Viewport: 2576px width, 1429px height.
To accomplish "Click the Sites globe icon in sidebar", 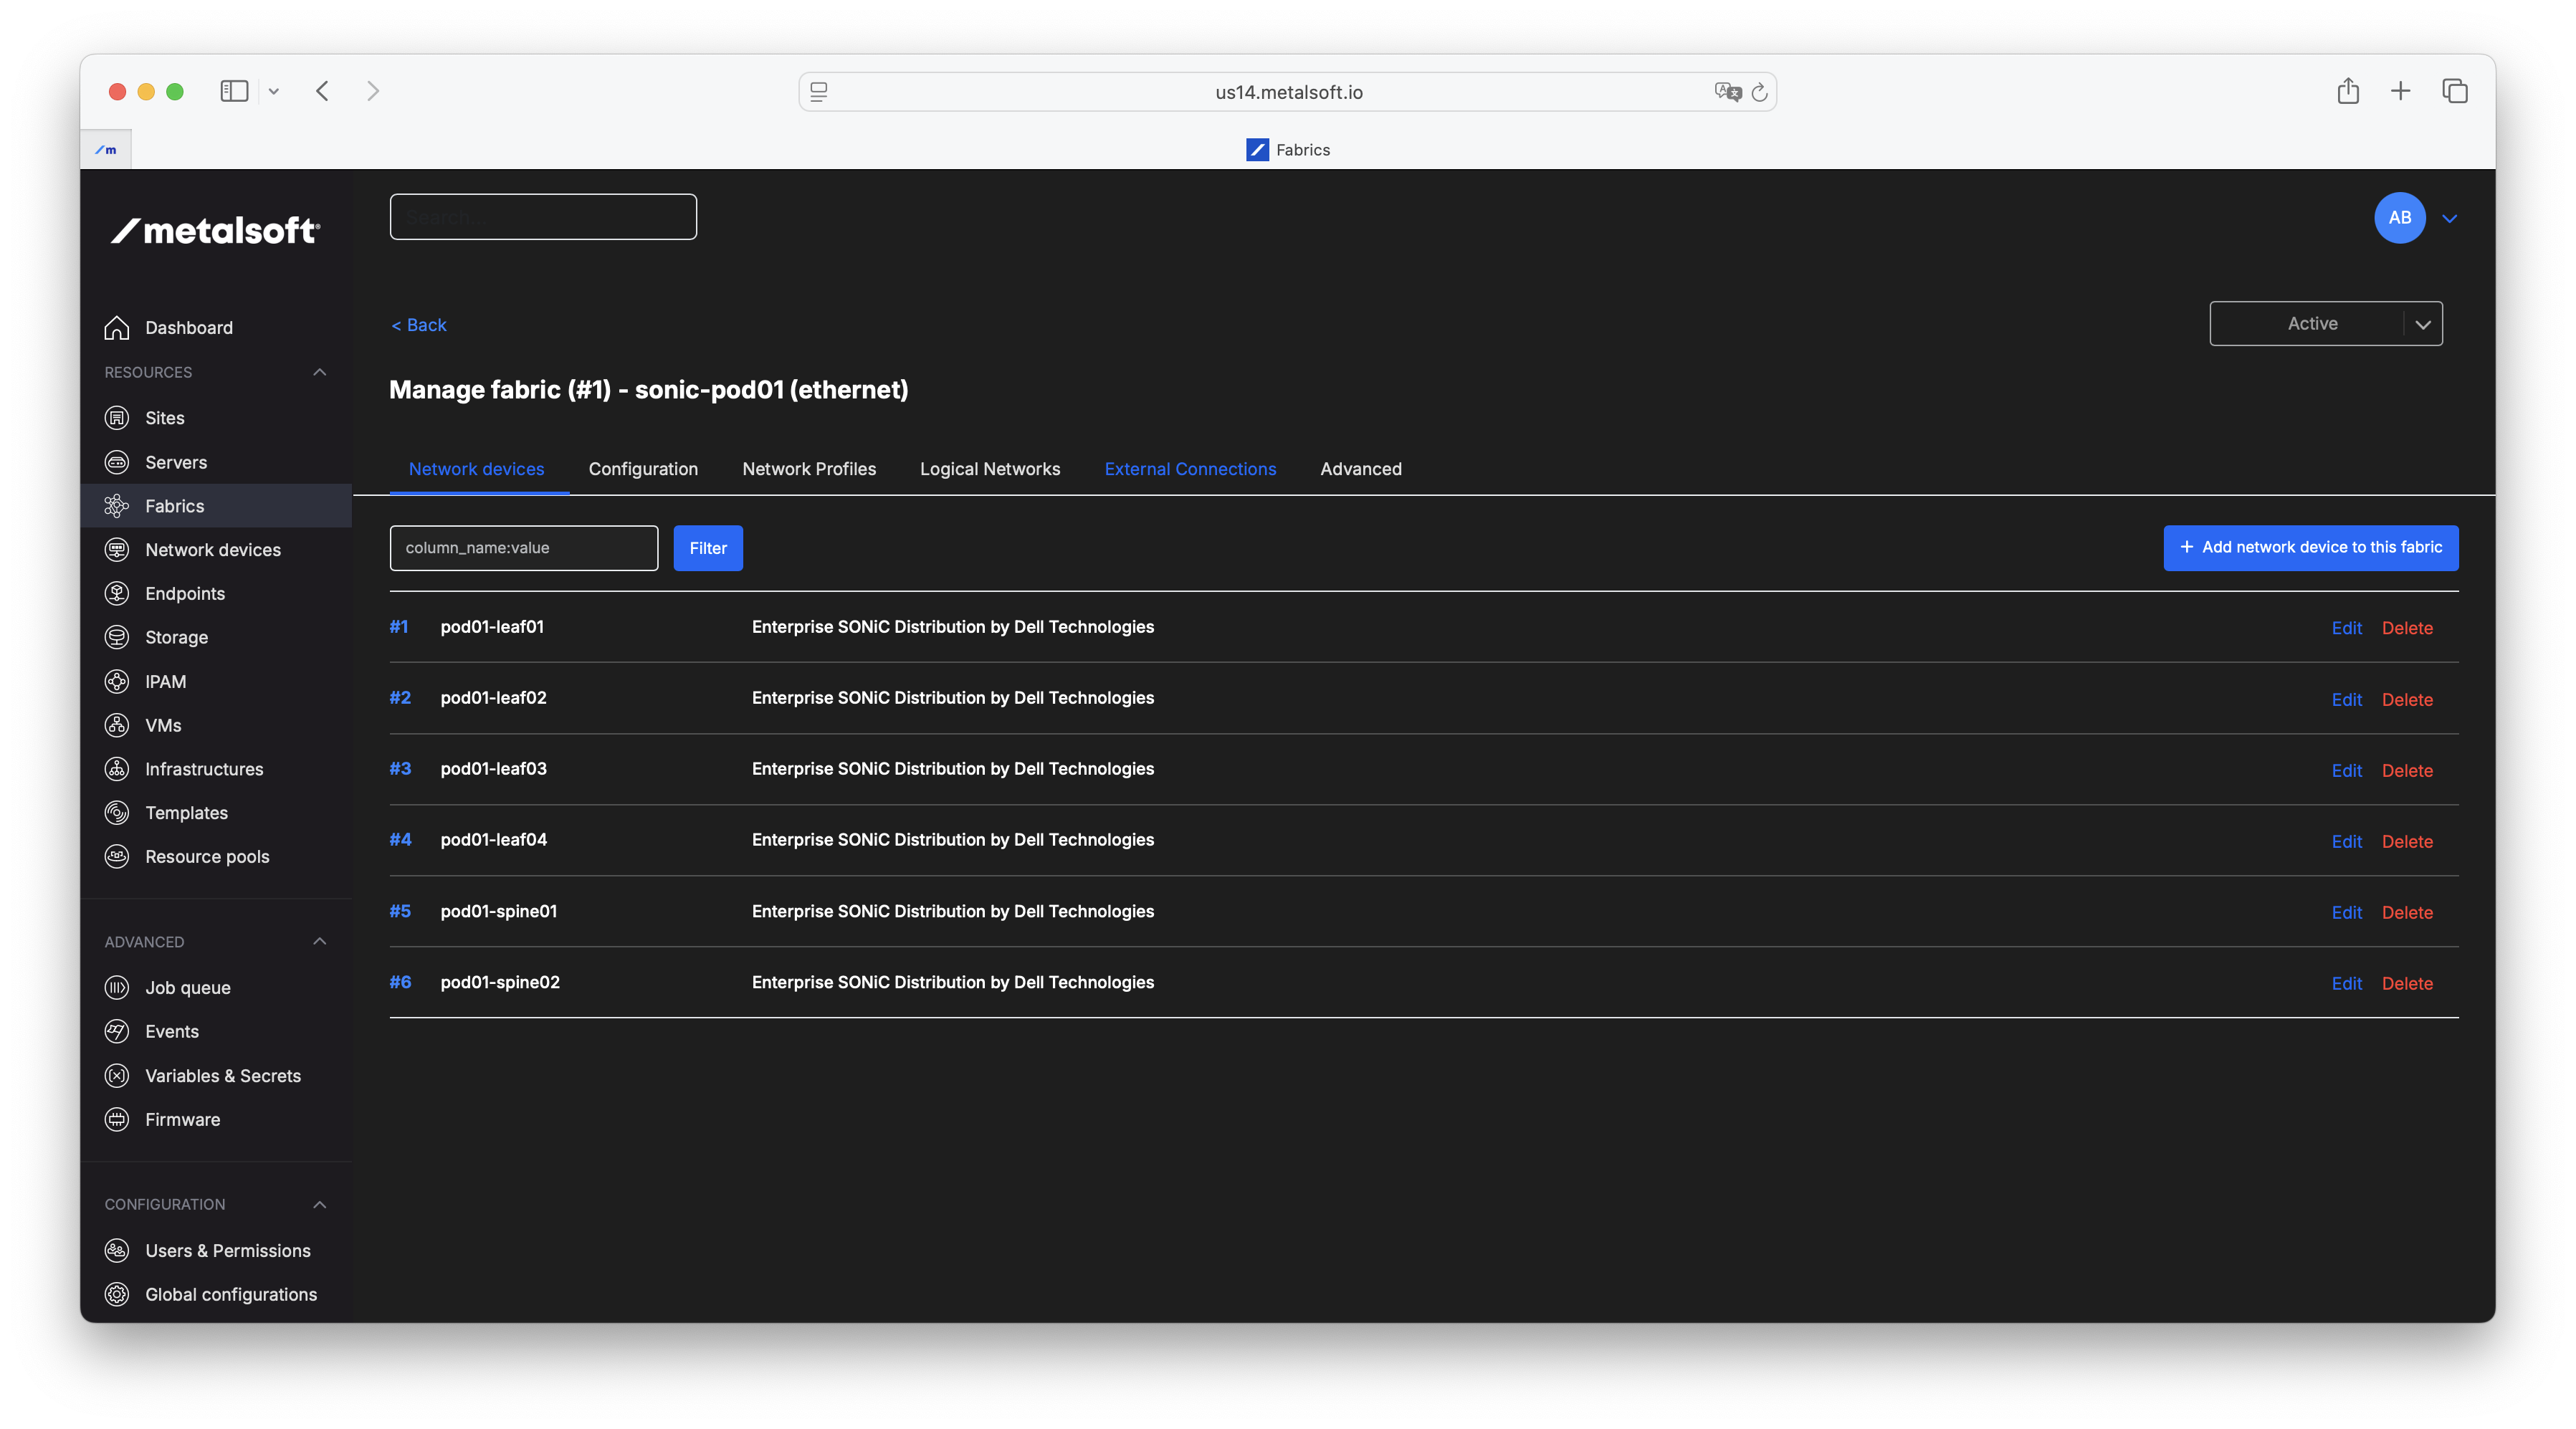I will point(117,418).
